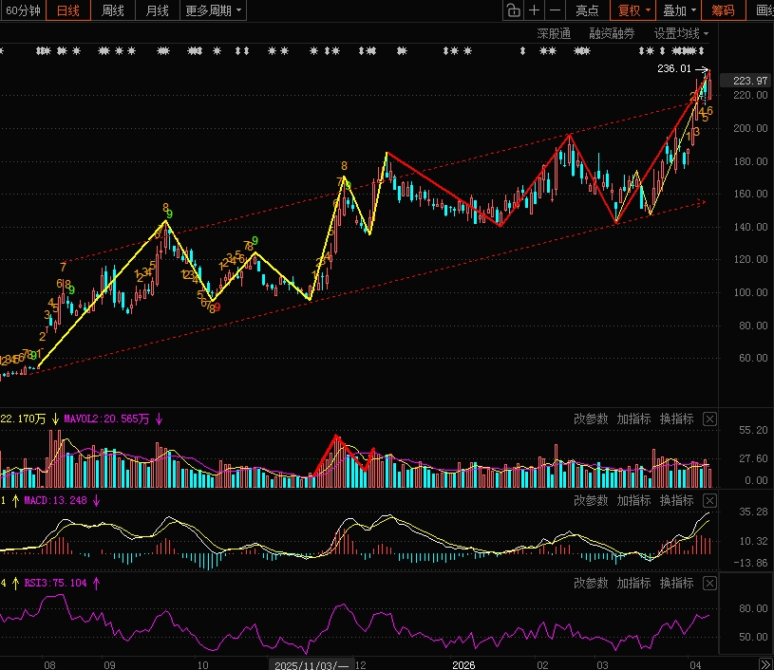Click the double-arrow icon at bottom right

coord(765,664)
